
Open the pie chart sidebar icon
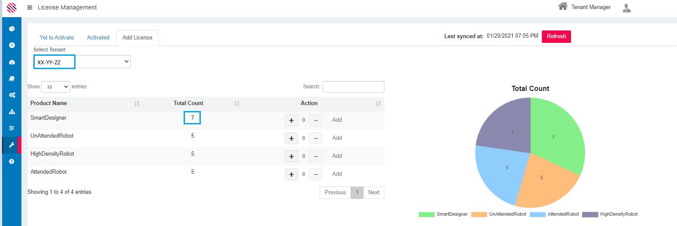(x=12, y=29)
